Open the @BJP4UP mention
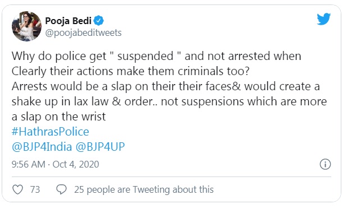Screen dimensions: 361x209 point(100,147)
